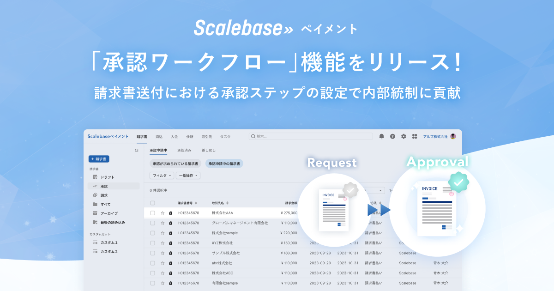554x291 pixels.
Task: Sort by 請求書番号 column arrows
Action: tap(196, 203)
